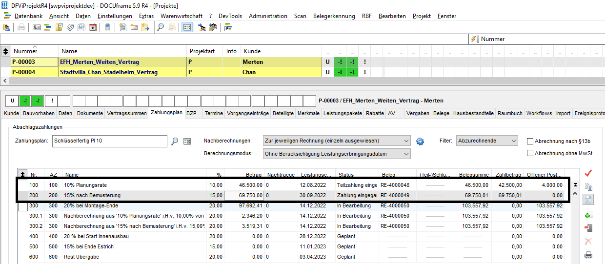Open the address card toolbar icon
Viewport: 605px width, 264px height.
point(37,27)
